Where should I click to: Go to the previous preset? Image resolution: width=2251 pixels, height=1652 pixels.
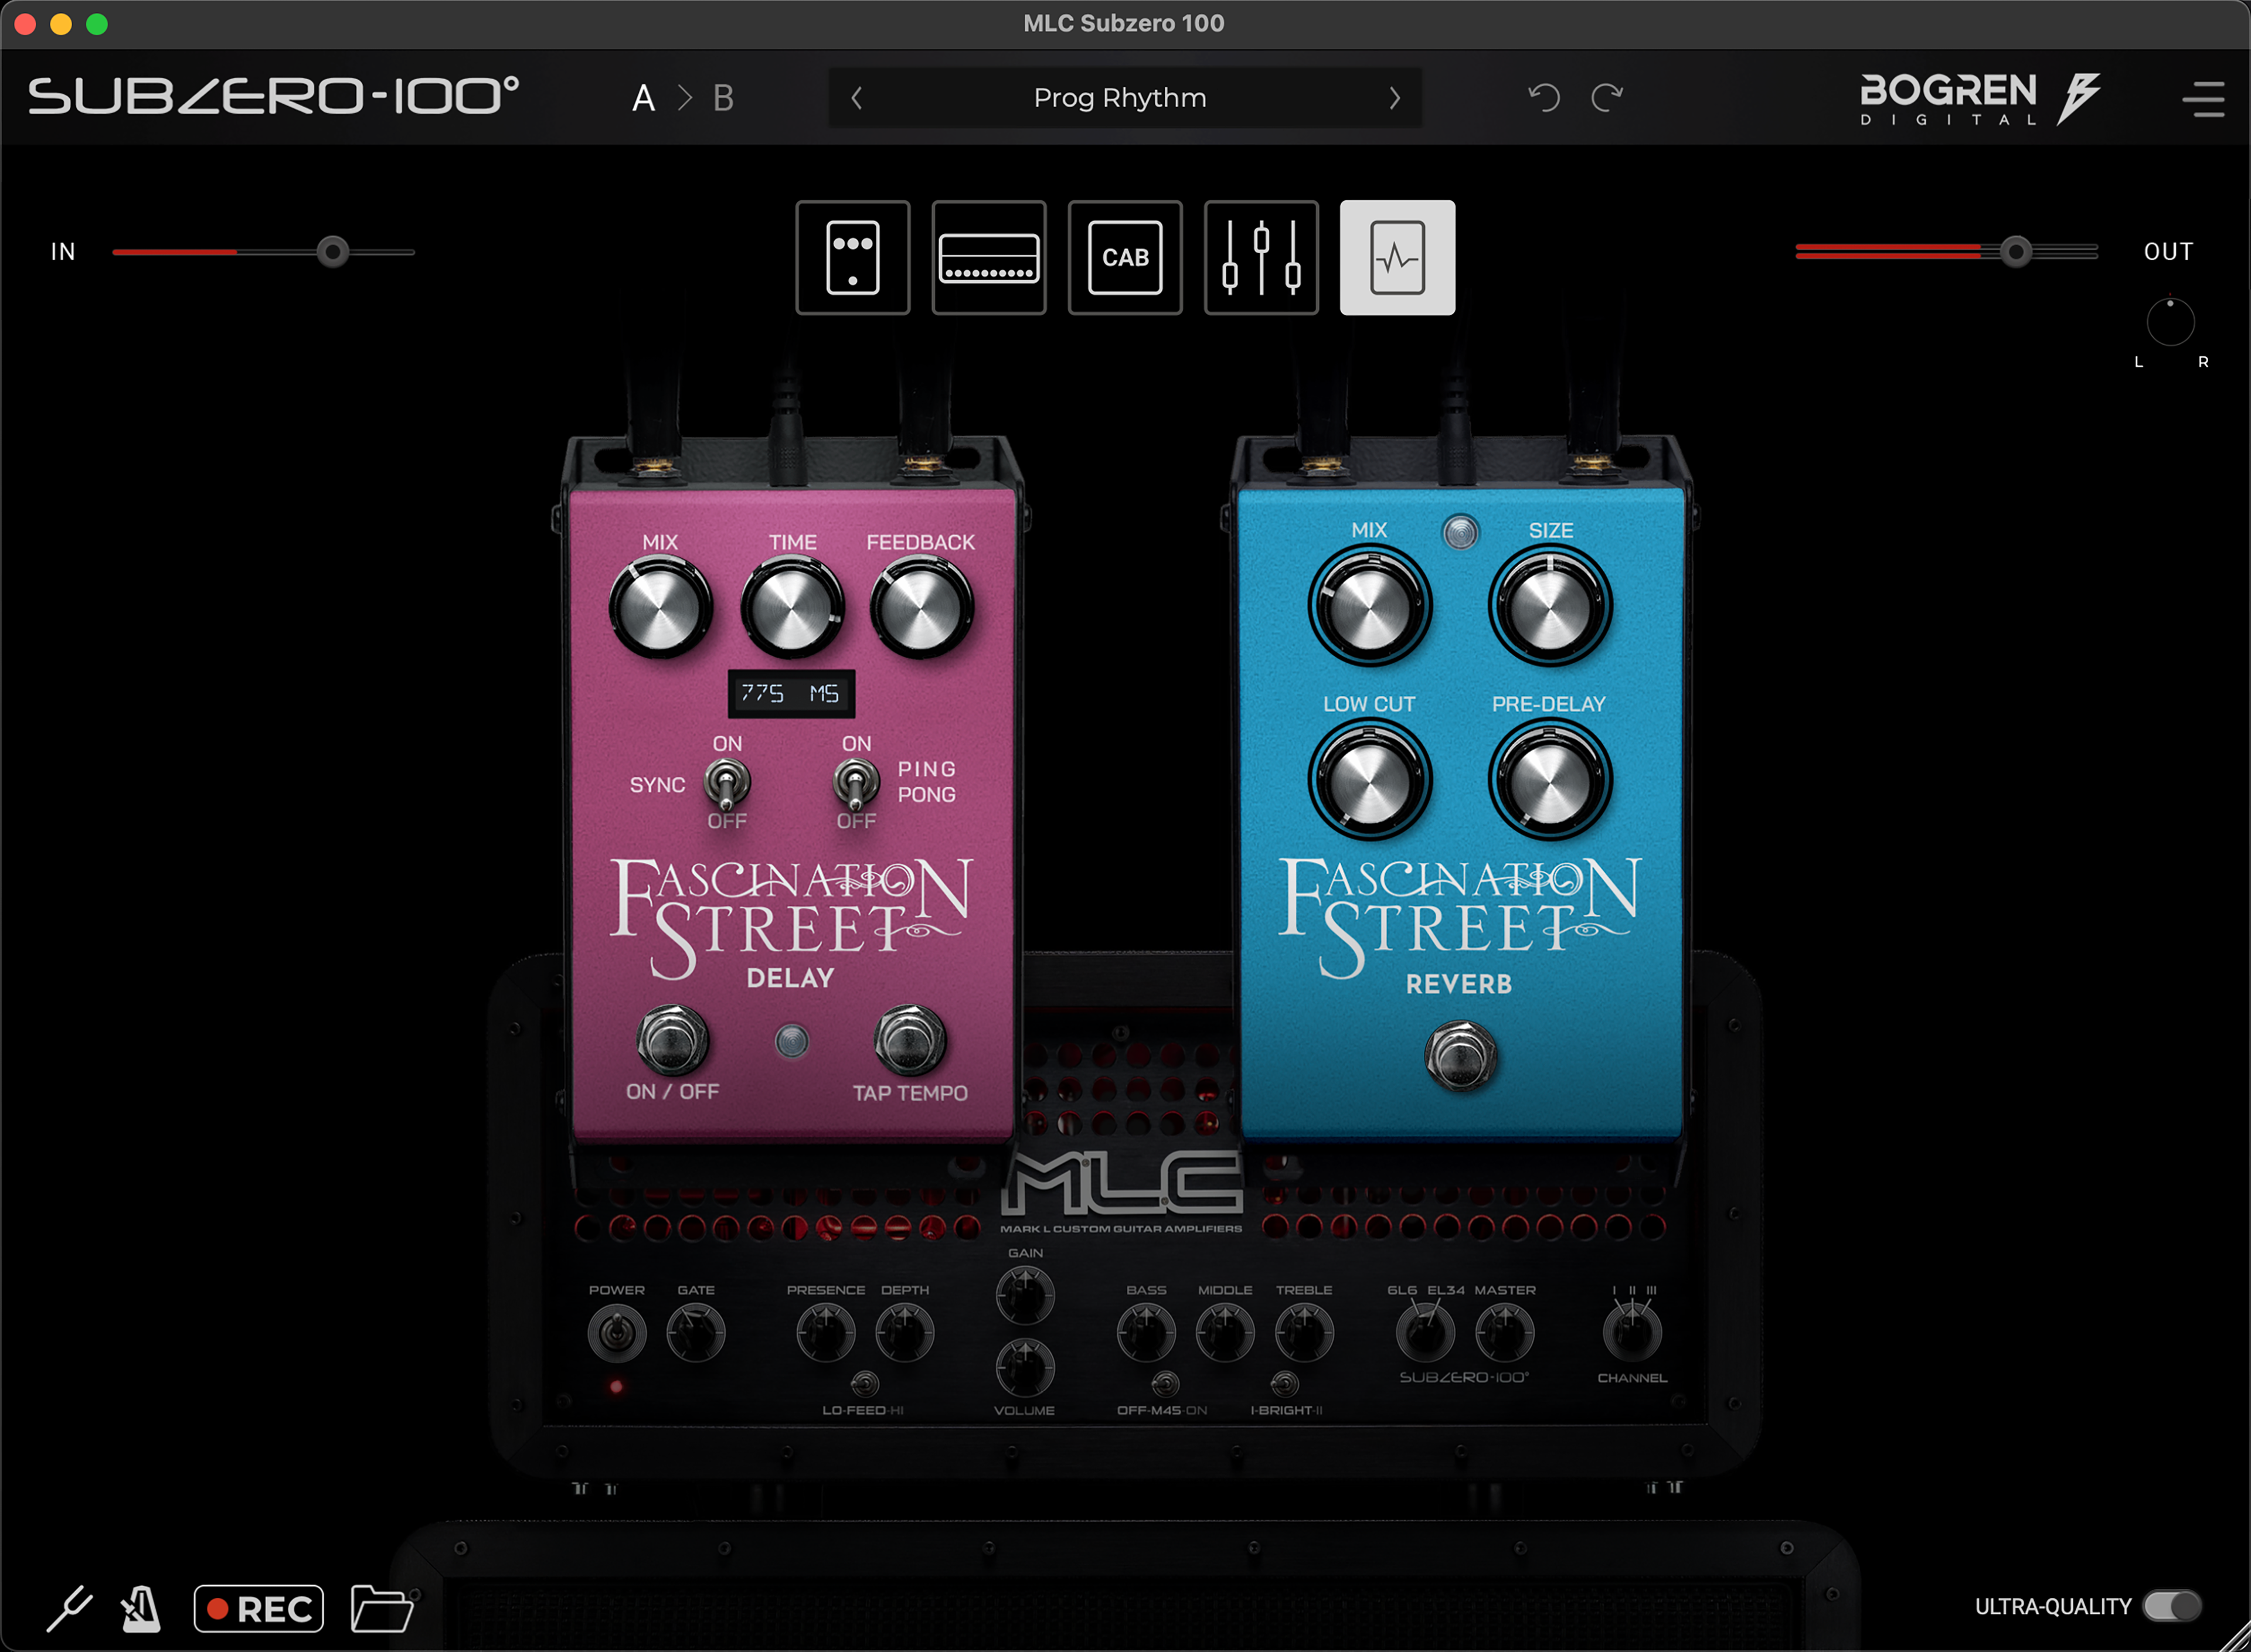tap(856, 97)
